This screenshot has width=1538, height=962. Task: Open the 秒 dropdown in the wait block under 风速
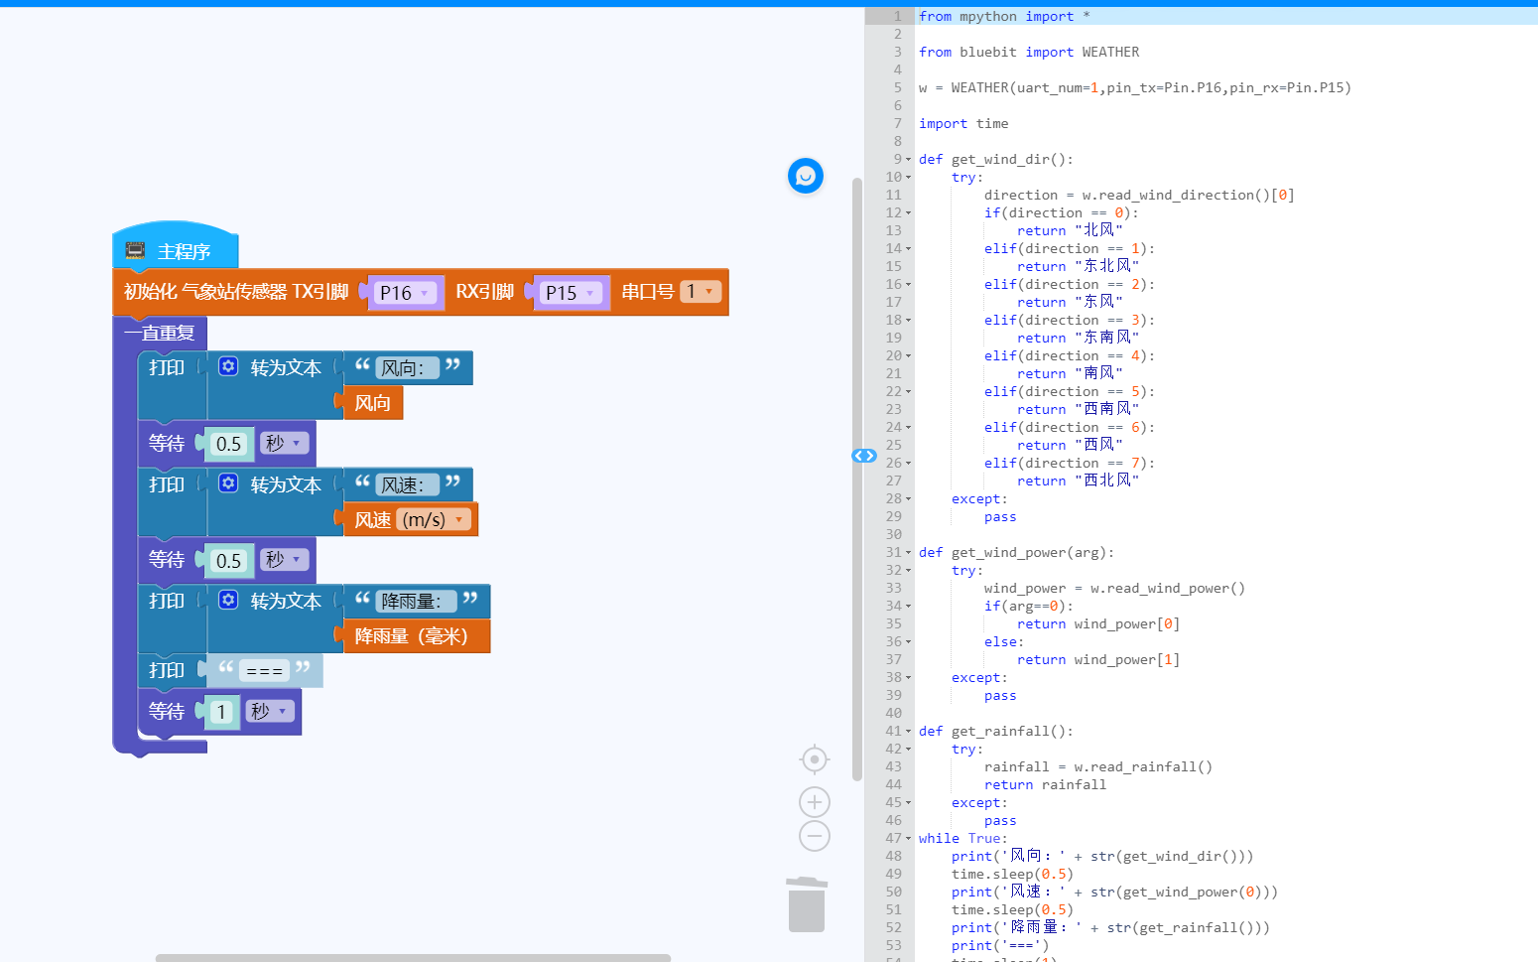285,560
